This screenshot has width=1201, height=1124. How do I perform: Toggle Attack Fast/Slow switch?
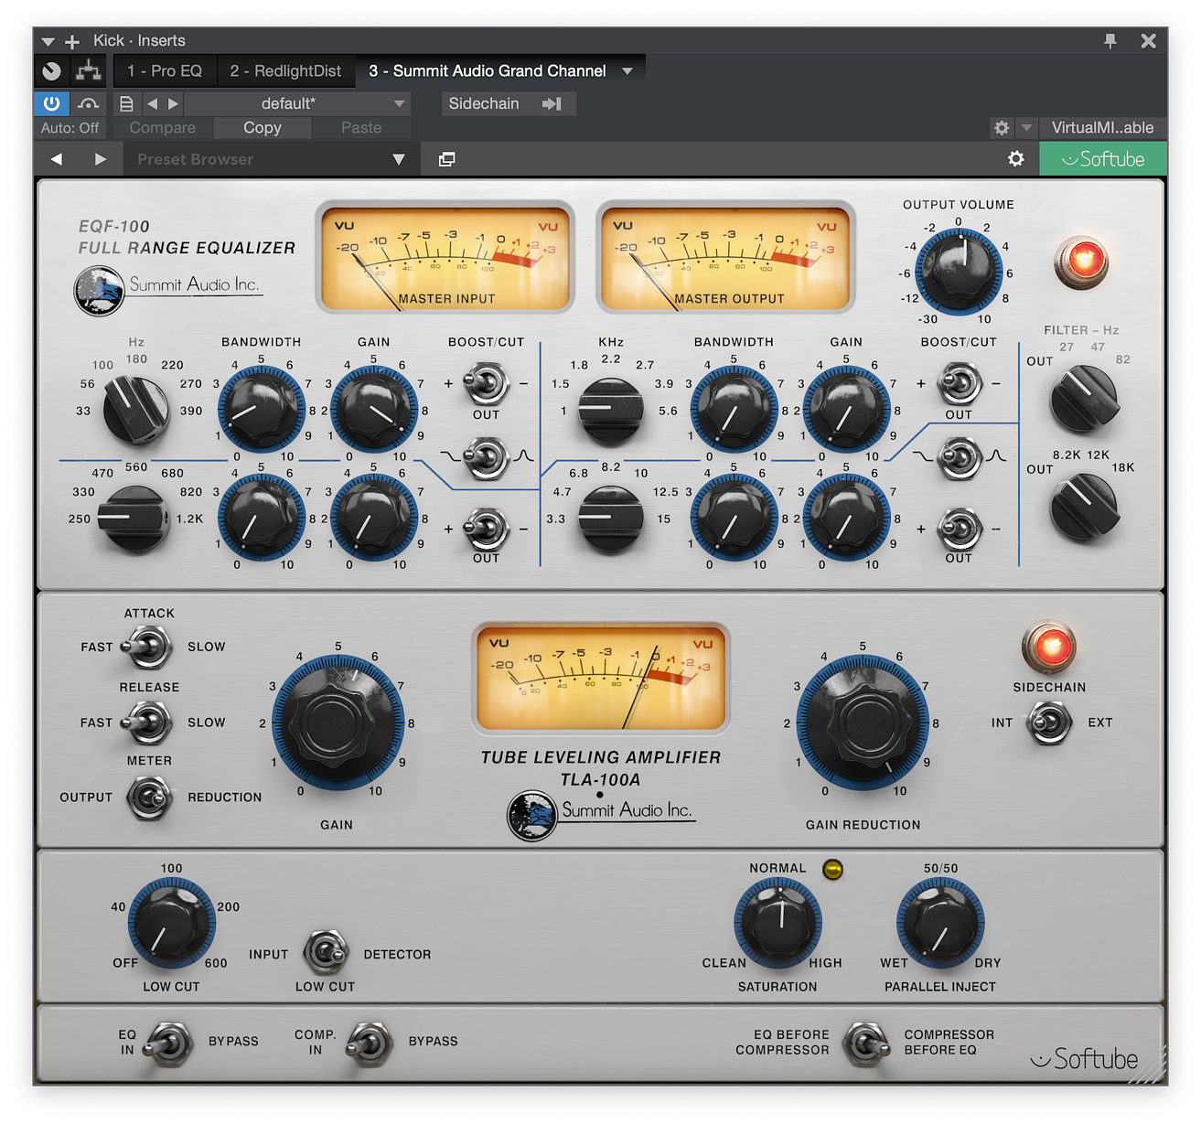pos(148,648)
